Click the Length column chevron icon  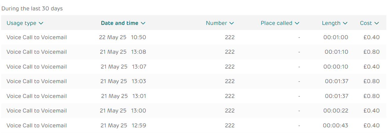pyautogui.click(x=345, y=23)
